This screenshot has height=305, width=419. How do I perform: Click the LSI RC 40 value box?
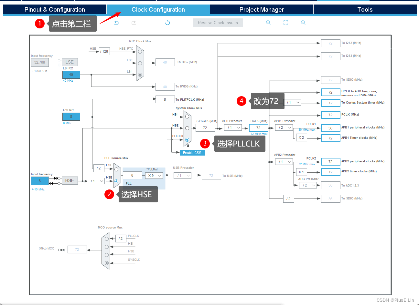point(71,75)
